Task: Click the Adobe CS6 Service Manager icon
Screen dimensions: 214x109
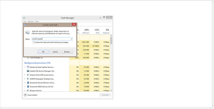Action: 28,71
